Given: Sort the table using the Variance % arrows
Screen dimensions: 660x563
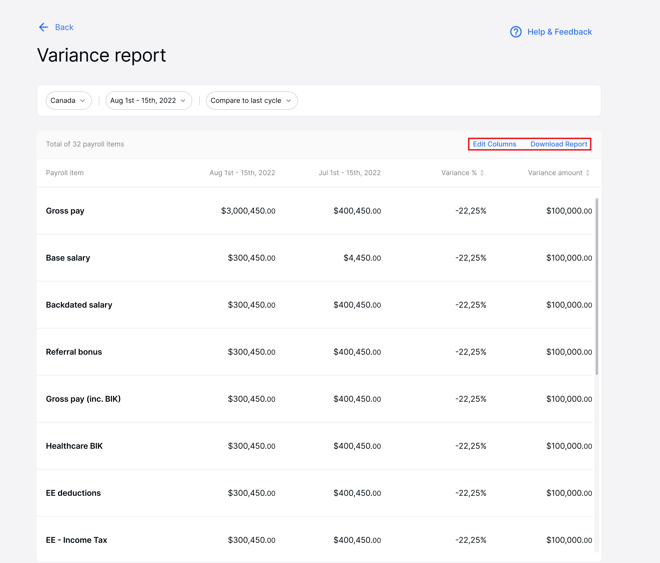Looking at the screenshot, I should click(482, 173).
